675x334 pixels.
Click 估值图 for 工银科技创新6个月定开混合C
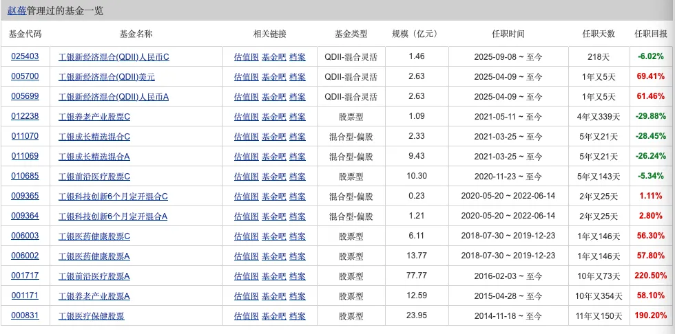point(246,196)
